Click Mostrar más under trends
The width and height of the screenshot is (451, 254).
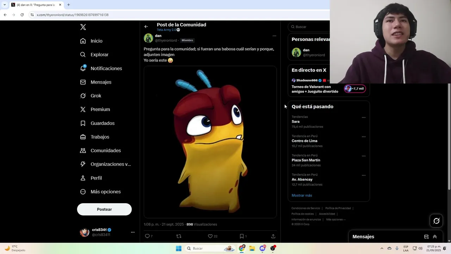pyautogui.click(x=302, y=195)
